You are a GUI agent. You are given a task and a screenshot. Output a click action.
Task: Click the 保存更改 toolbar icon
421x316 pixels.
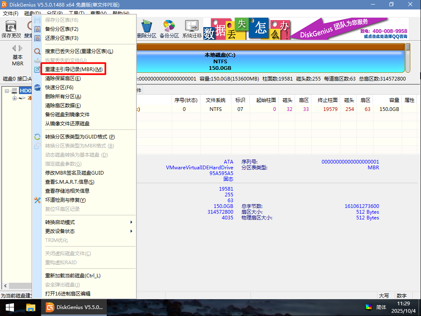(11, 26)
